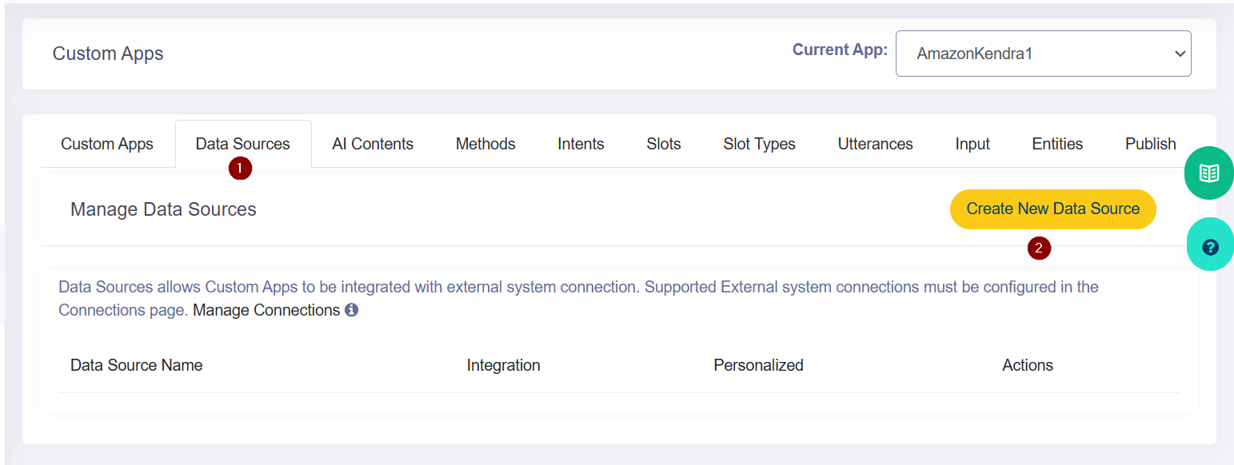
Task: Open the Intents tab
Action: coord(581,144)
